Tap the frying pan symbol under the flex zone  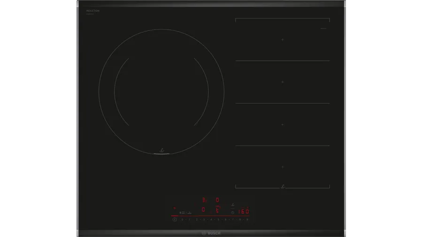(283, 186)
